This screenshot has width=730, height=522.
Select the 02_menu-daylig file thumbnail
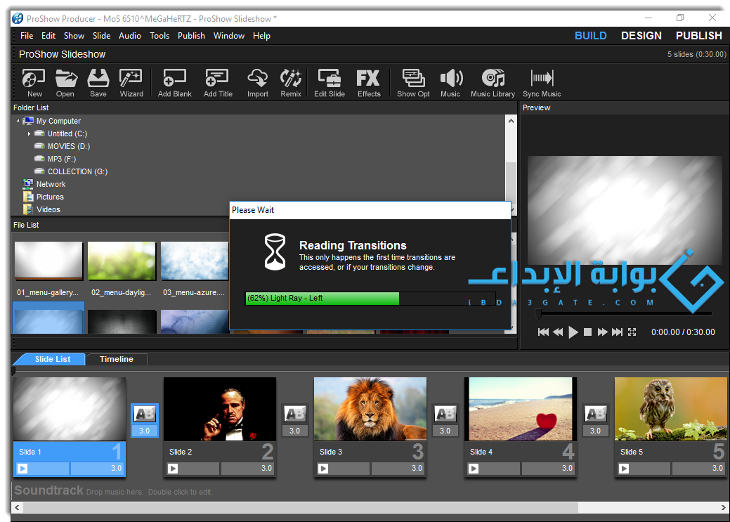click(122, 261)
